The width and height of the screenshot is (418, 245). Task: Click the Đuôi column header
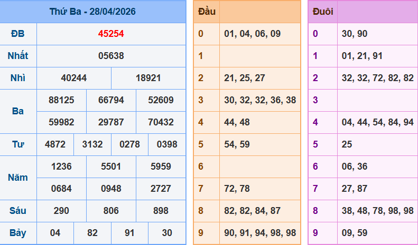[x=322, y=12]
